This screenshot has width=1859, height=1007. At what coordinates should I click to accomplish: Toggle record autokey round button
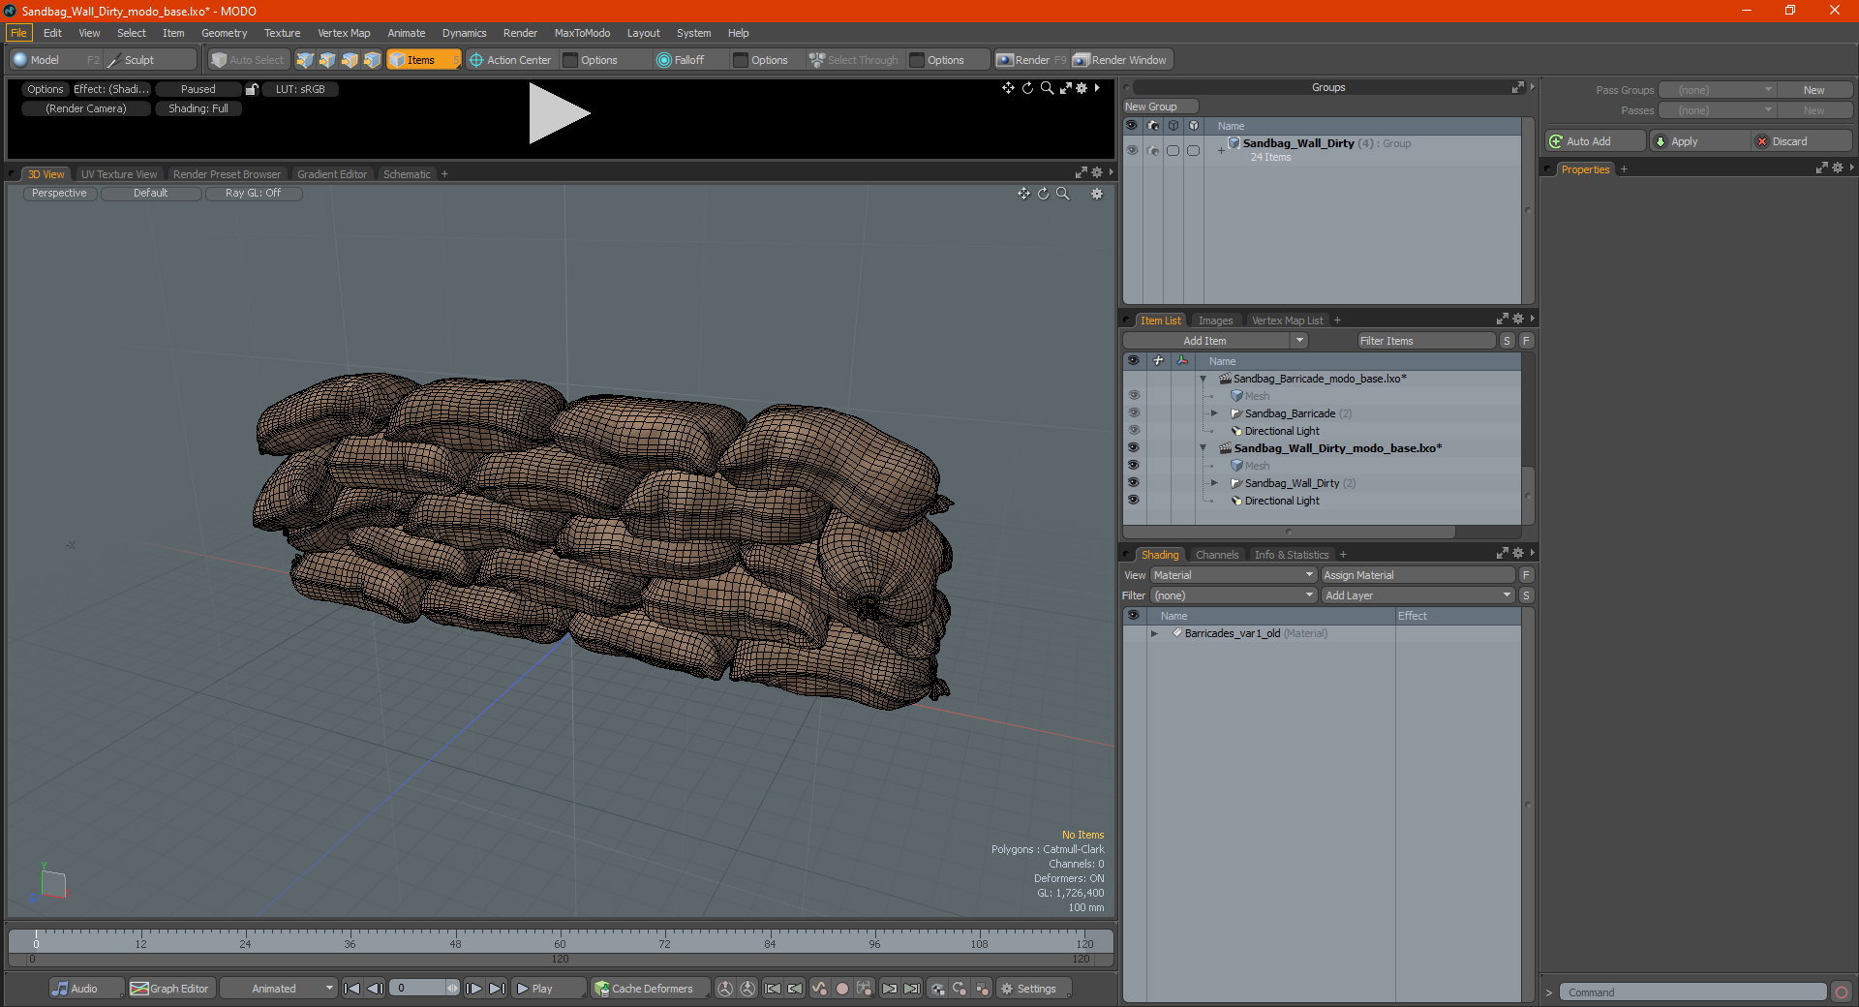point(842,989)
